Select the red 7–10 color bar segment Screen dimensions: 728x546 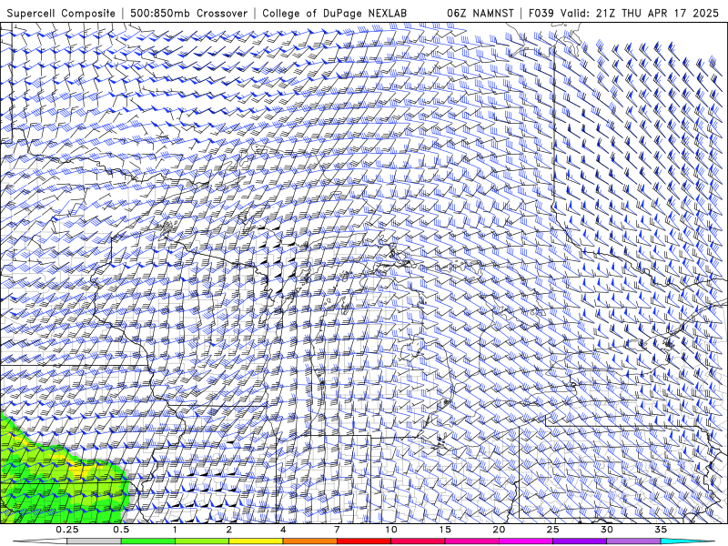(363, 541)
